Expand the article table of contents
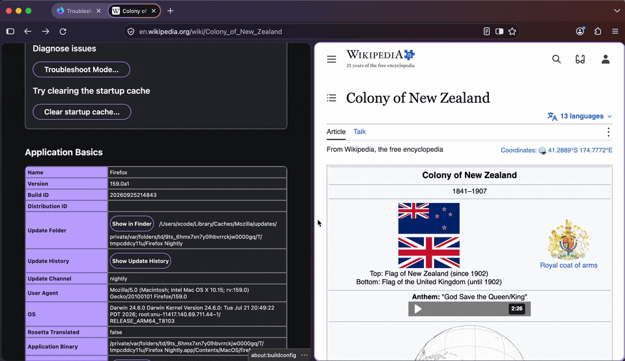This screenshot has height=361, width=625. pyautogui.click(x=331, y=98)
